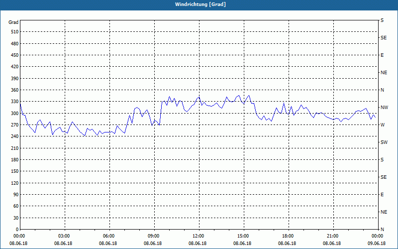Select the 450 y-axis value
This screenshot has height=249, width=398.
point(15,55)
